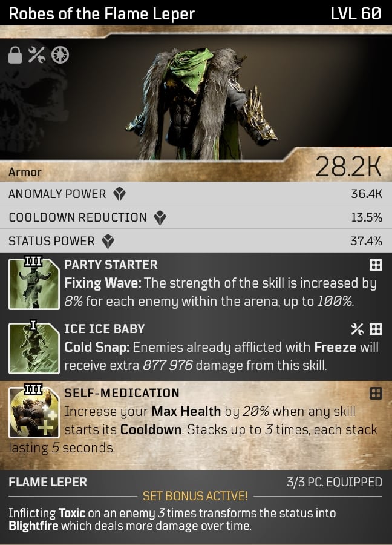The width and height of the screenshot is (392, 545).
Task: Click the Set Bonus Active label
Action: (x=195, y=496)
